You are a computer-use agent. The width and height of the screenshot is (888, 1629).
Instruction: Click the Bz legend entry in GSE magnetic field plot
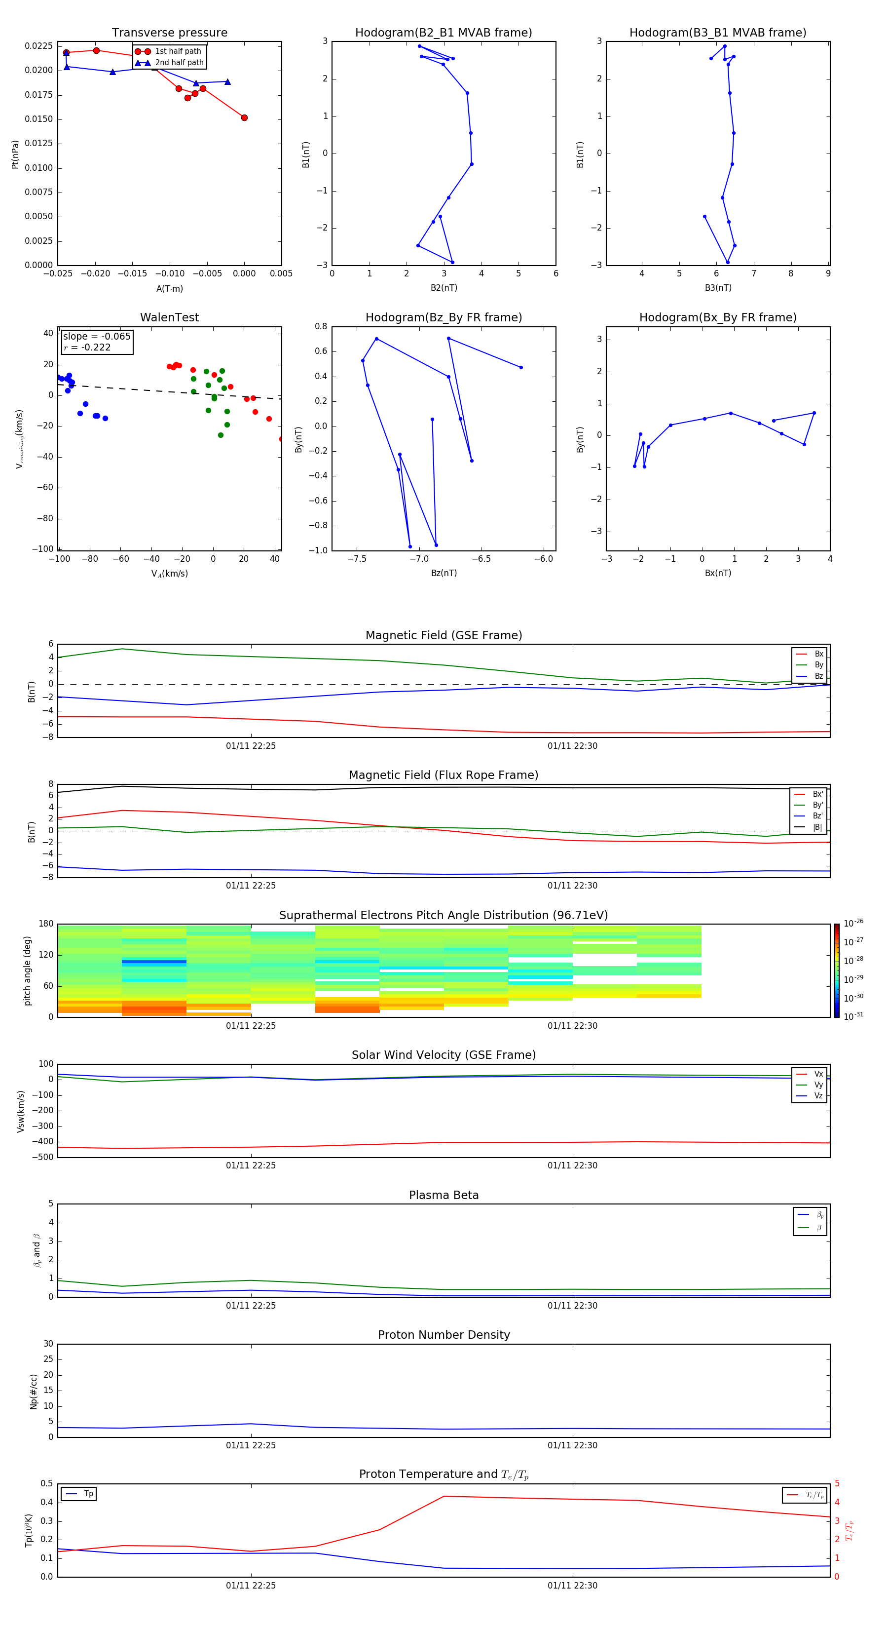(x=810, y=676)
